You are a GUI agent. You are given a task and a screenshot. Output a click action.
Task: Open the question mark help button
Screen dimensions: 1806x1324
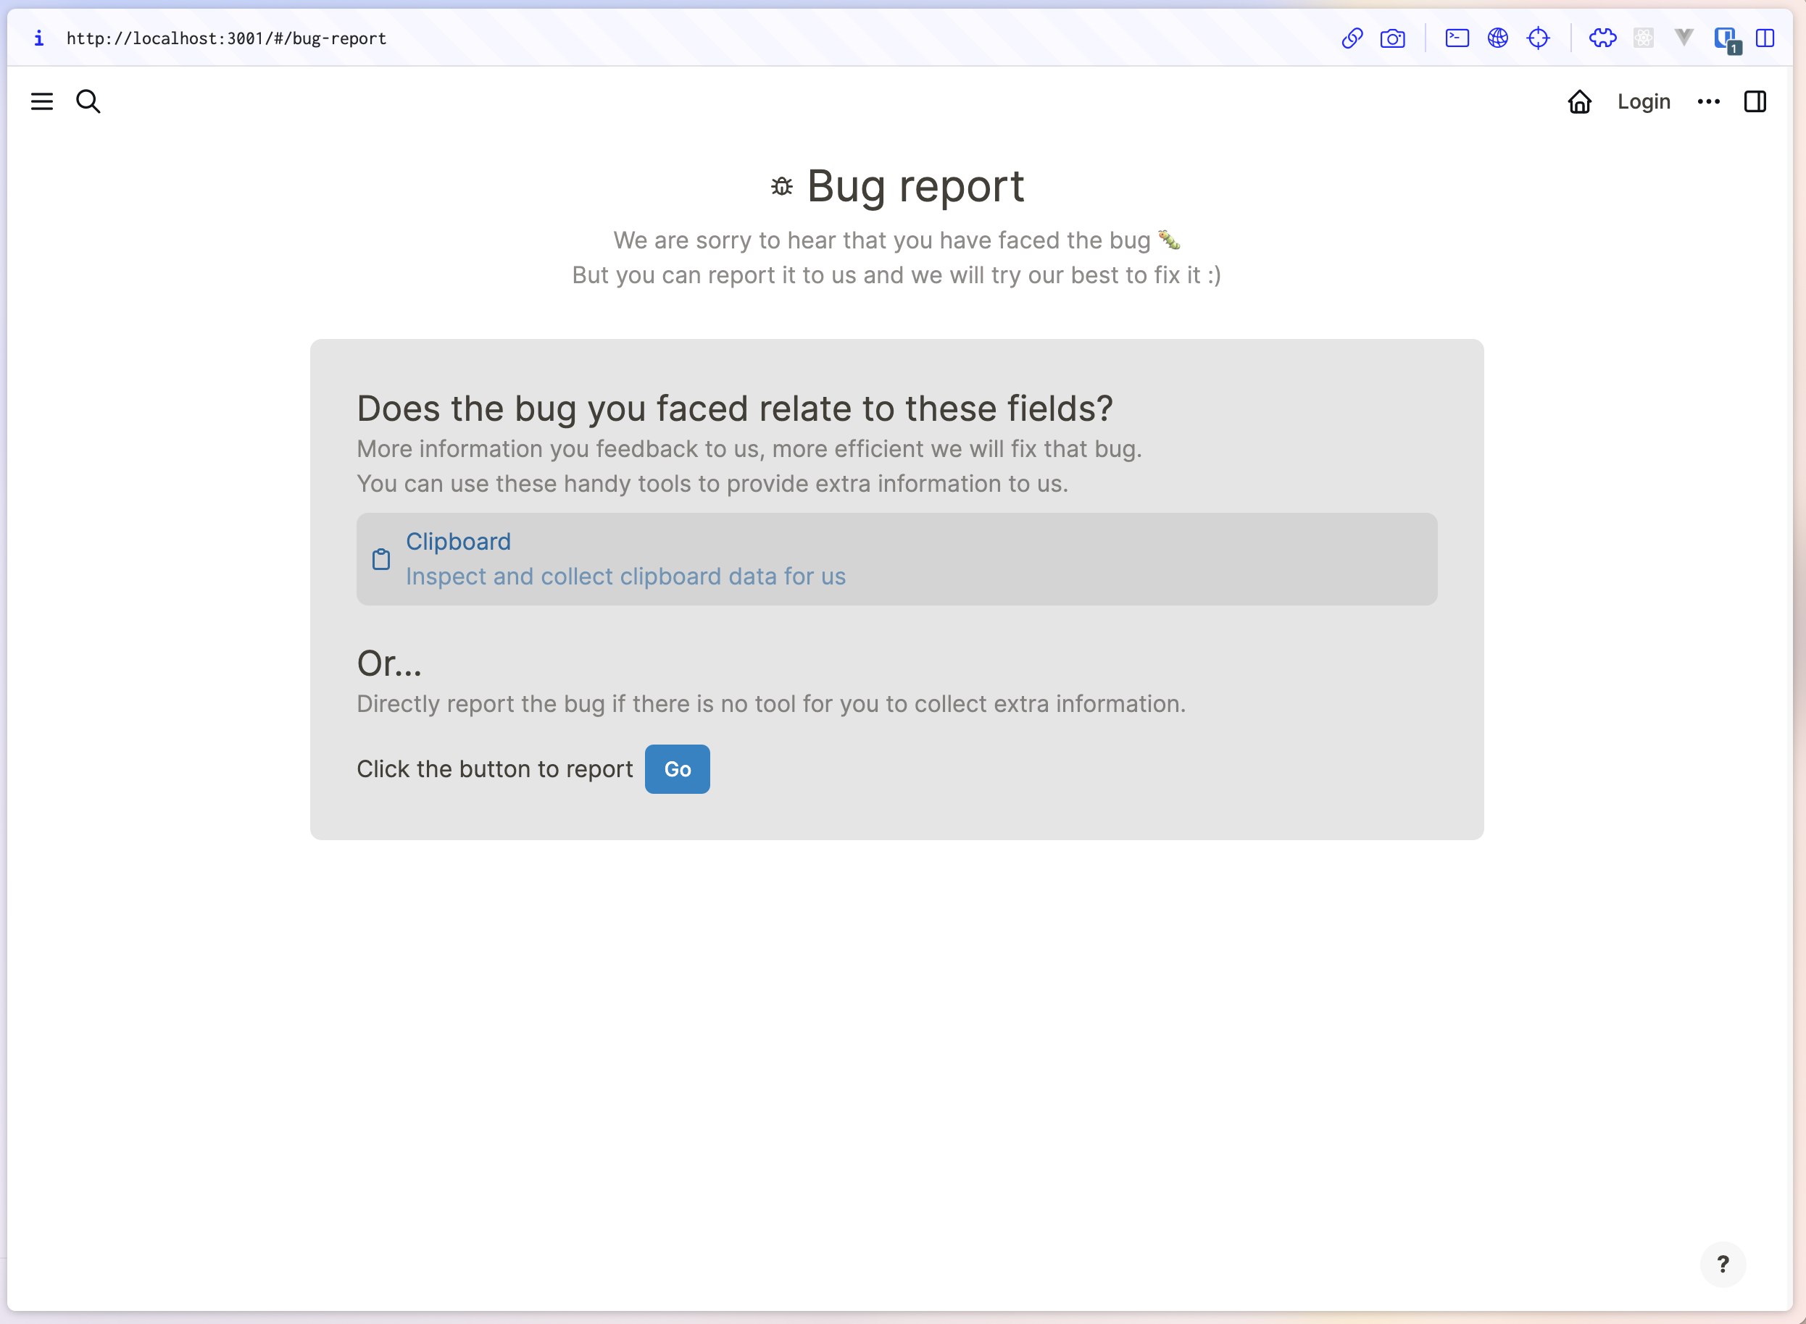tap(1722, 1264)
